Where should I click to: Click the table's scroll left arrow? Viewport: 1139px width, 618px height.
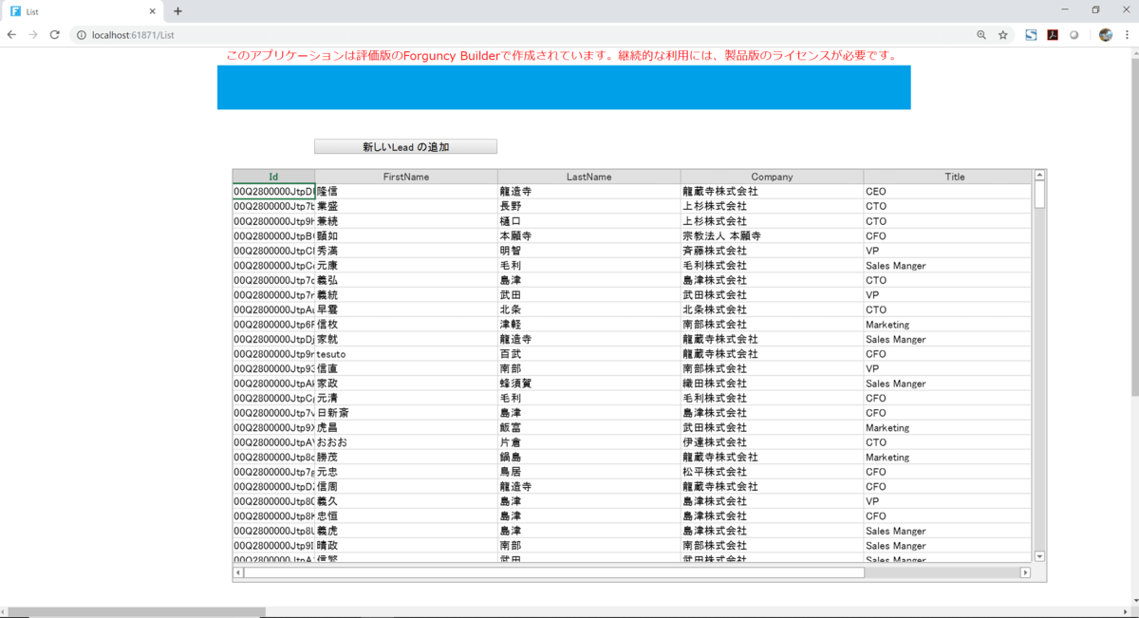(238, 572)
